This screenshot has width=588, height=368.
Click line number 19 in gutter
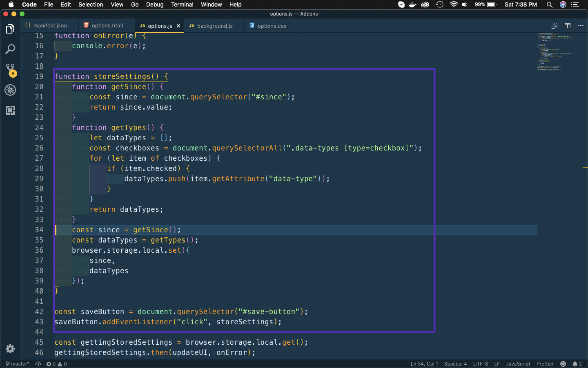[x=39, y=76]
